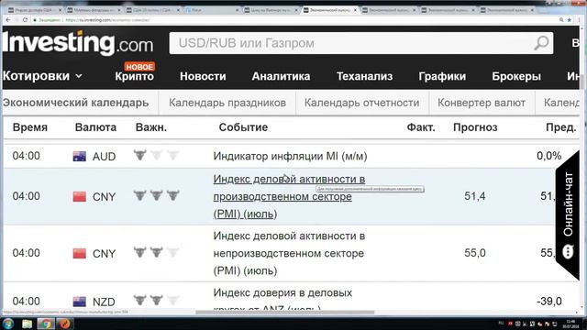Click the bull icons in непроизводственном секторе row

(x=157, y=252)
